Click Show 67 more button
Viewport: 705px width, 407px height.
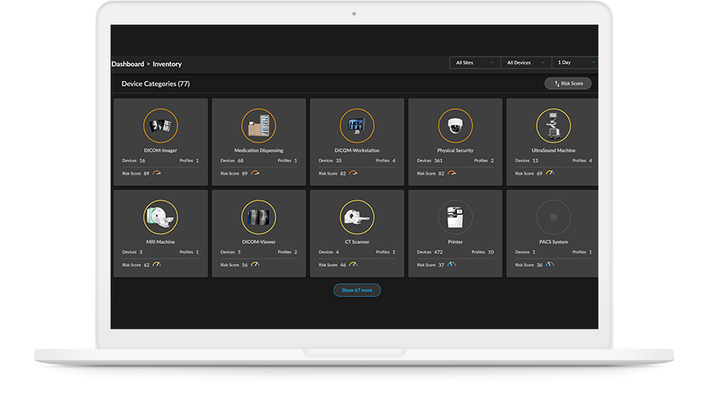(356, 290)
